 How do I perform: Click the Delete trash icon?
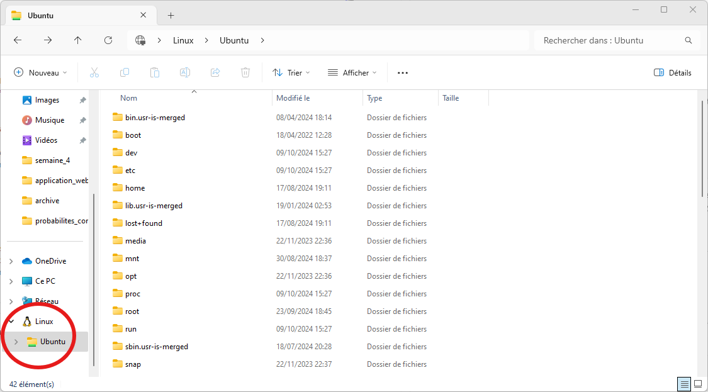(245, 73)
